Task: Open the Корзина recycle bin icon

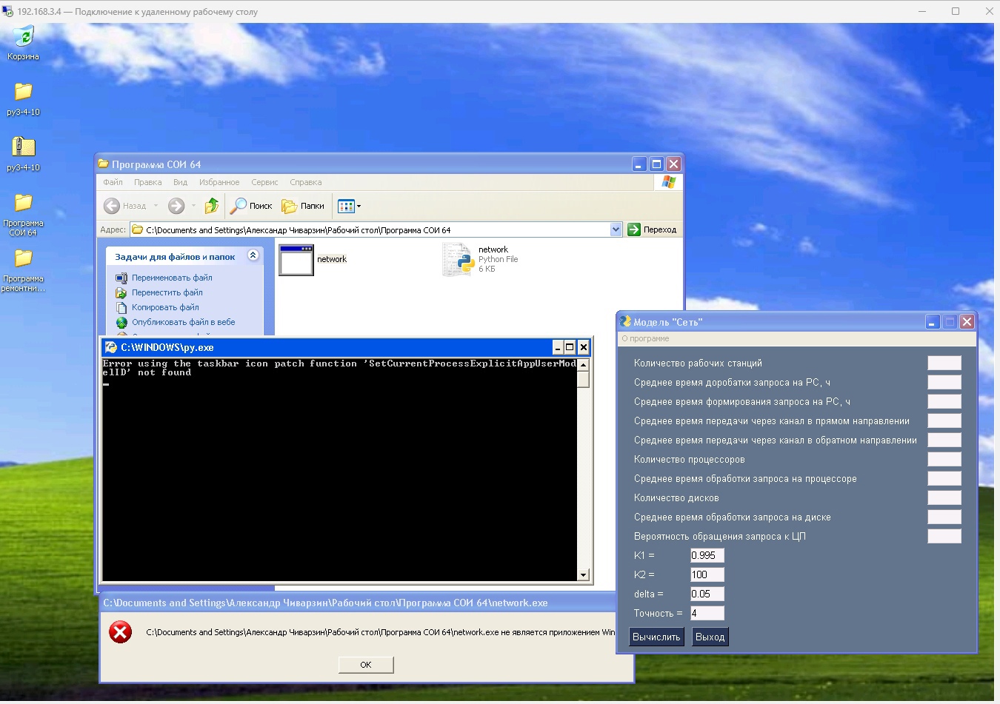Action: click(x=23, y=37)
